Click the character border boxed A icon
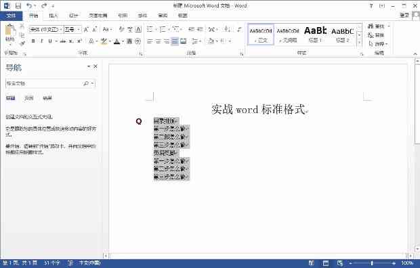420x268 pixels. pos(138,29)
